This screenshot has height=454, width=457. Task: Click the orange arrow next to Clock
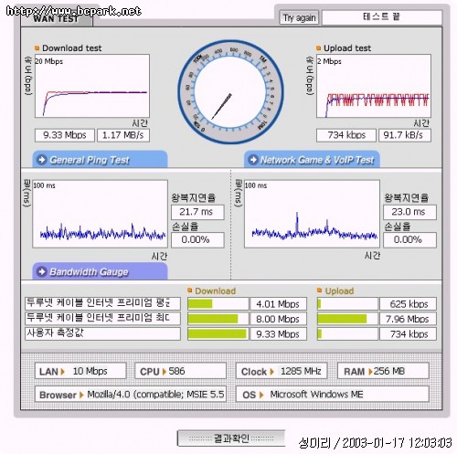[271, 372]
